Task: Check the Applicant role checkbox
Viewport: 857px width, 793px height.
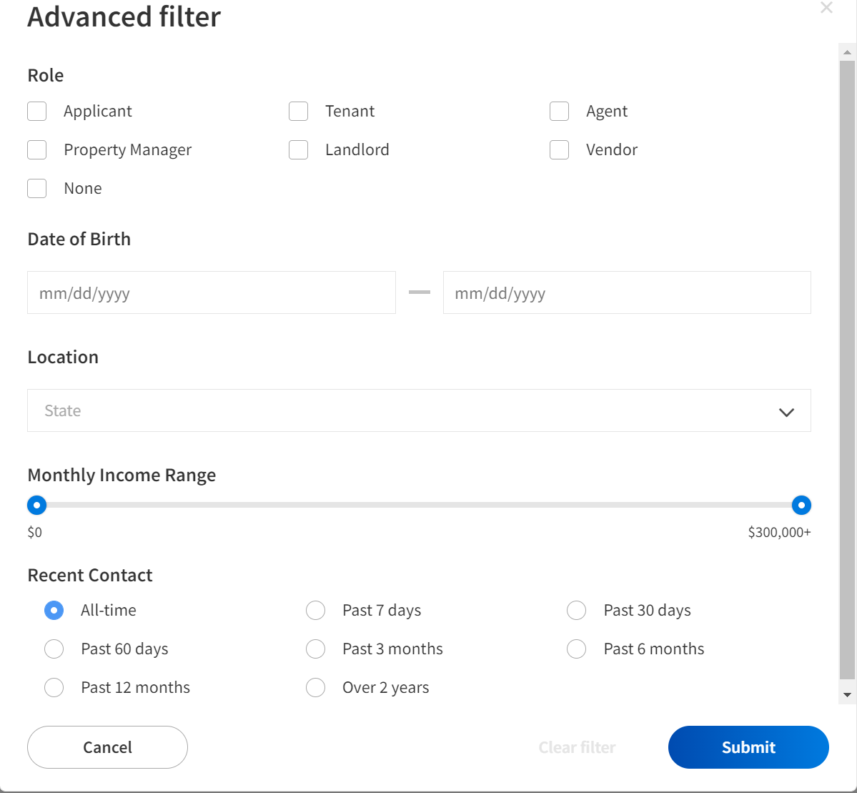Action: pyautogui.click(x=36, y=111)
